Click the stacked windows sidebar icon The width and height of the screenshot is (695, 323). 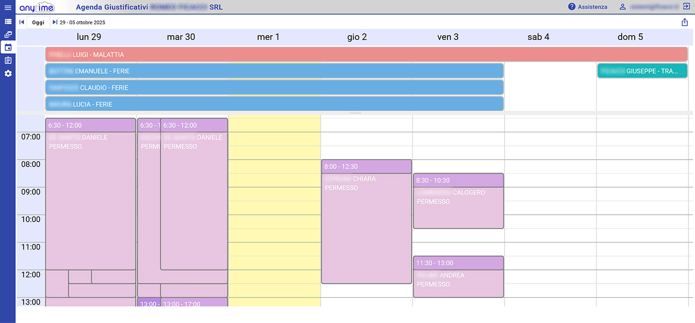(8, 35)
